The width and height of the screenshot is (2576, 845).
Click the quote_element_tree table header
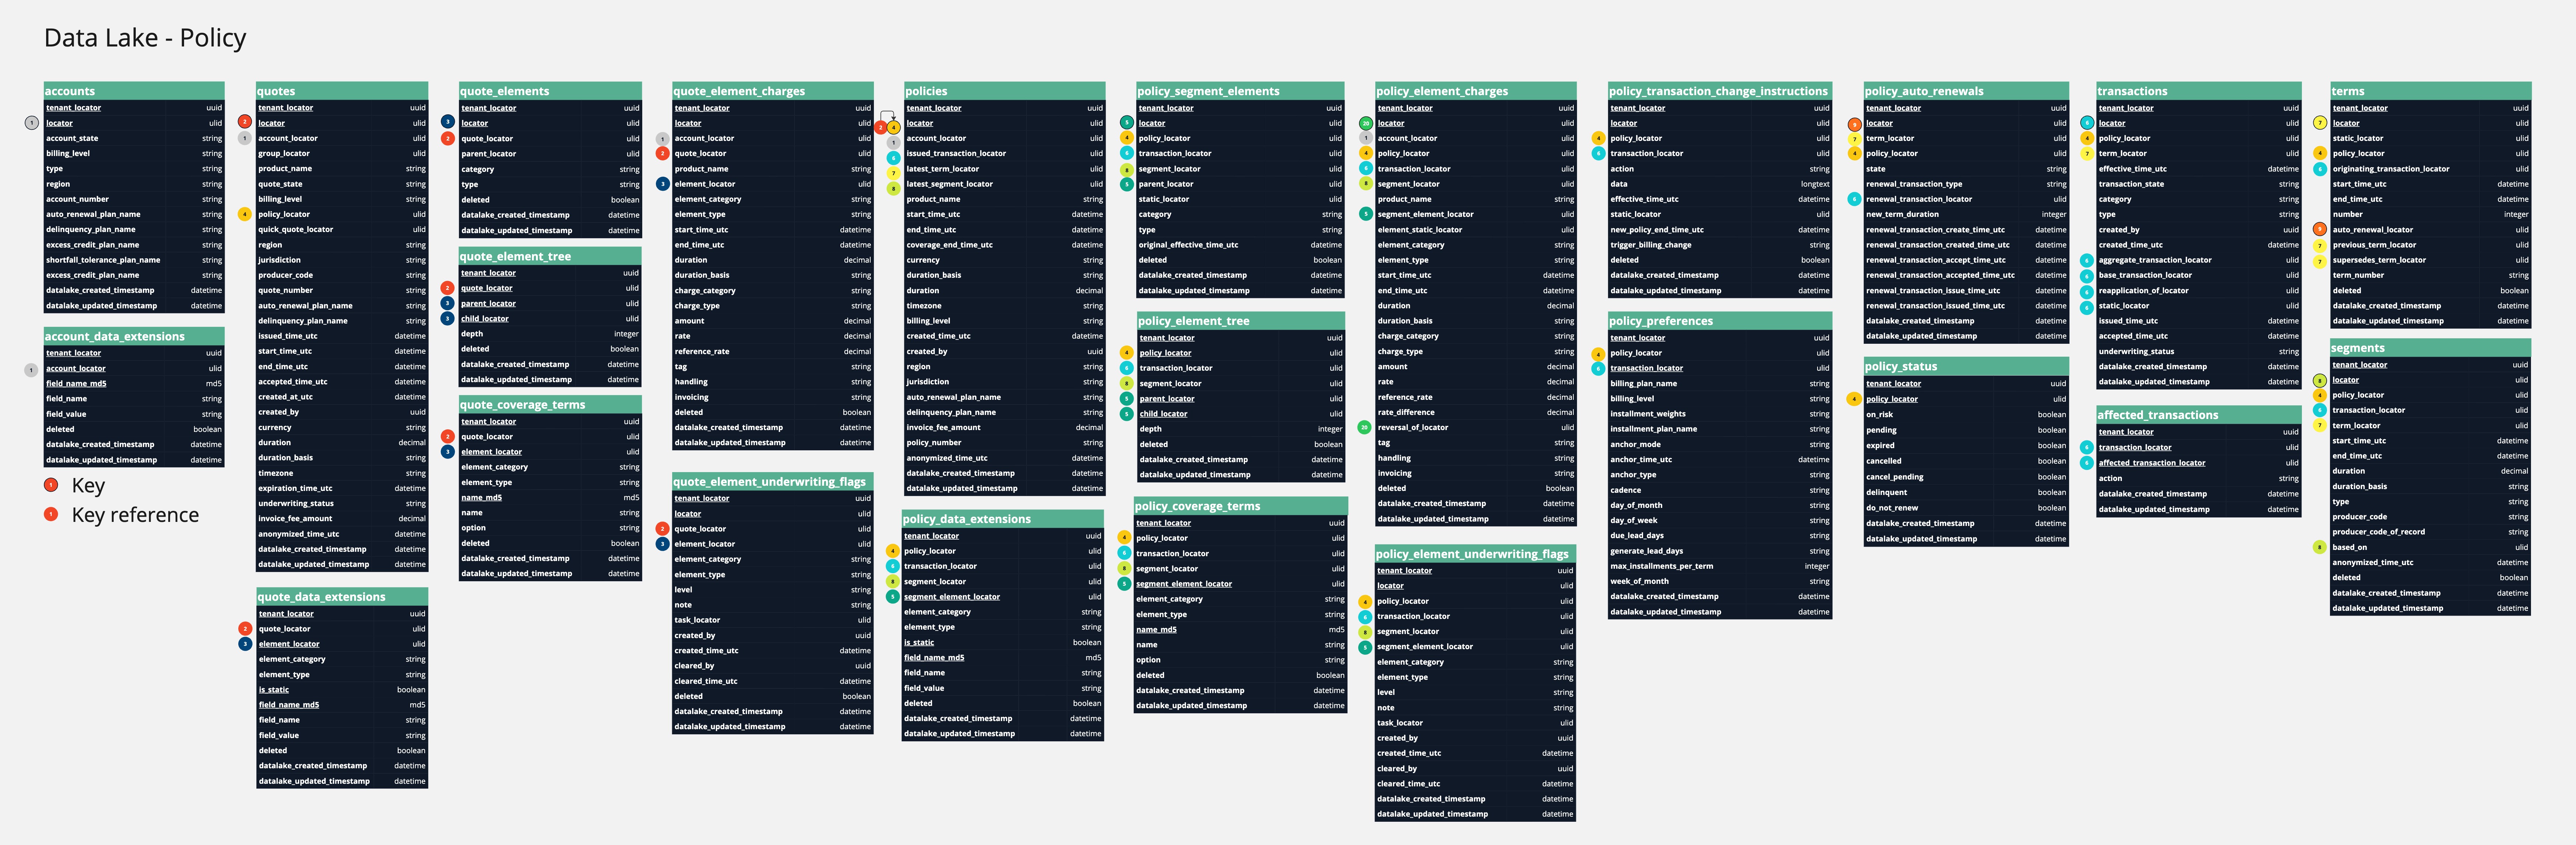point(550,256)
